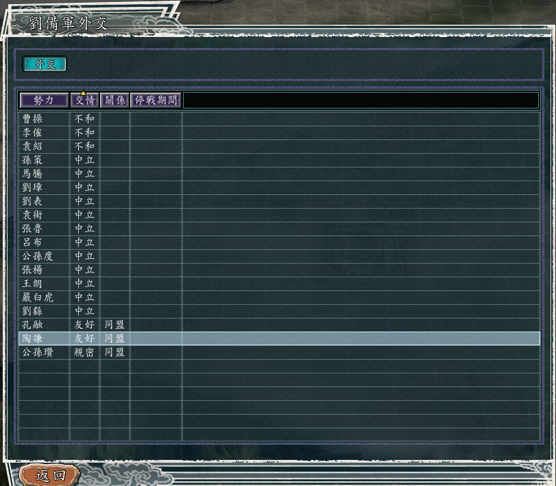Select the 外交 tab
Image resolution: width=556 pixels, height=486 pixels.
[45, 65]
